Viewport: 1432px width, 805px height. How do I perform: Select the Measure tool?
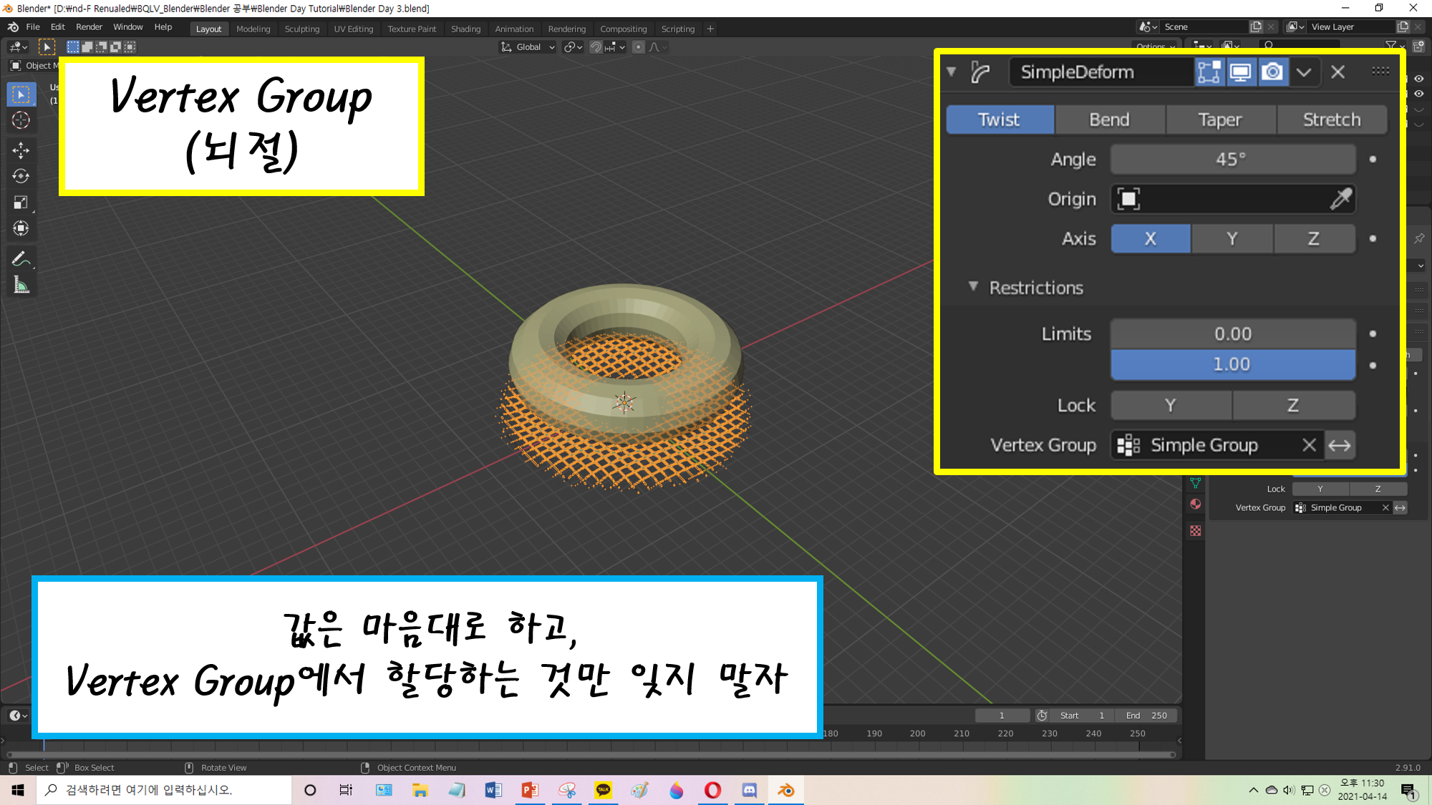pos(21,286)
